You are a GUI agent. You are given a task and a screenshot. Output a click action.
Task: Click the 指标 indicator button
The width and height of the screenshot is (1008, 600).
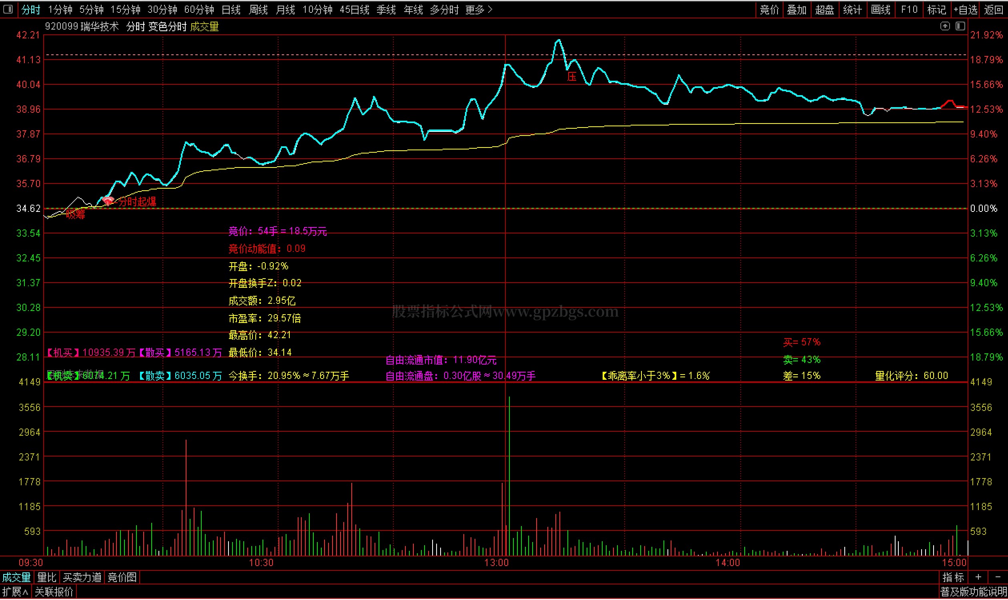tap(952, 577)
